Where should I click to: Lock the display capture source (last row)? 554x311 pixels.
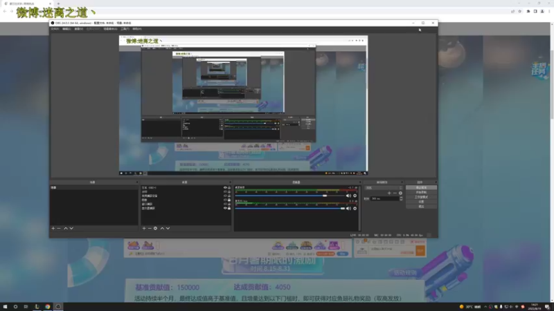pyautogui.click(x=229, y=208)
